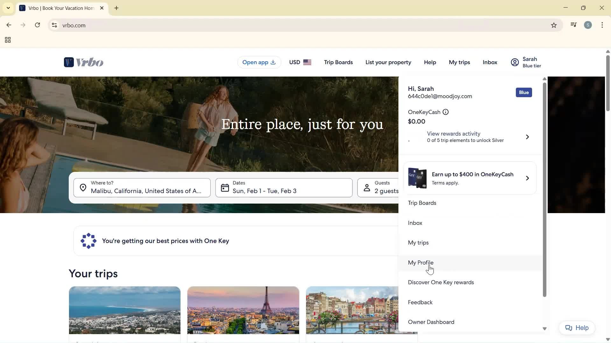Expand View rewards activity chevron
This screenshot has height=343, width=611.
pyautogui.click(x=527, y=137)
